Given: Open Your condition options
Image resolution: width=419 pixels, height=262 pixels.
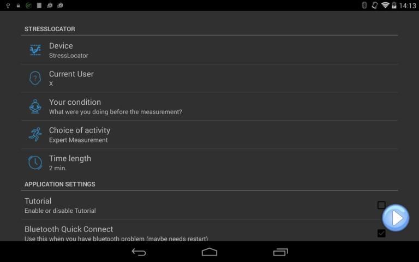Looking at the screenshot, I should [x=209, y=106].
